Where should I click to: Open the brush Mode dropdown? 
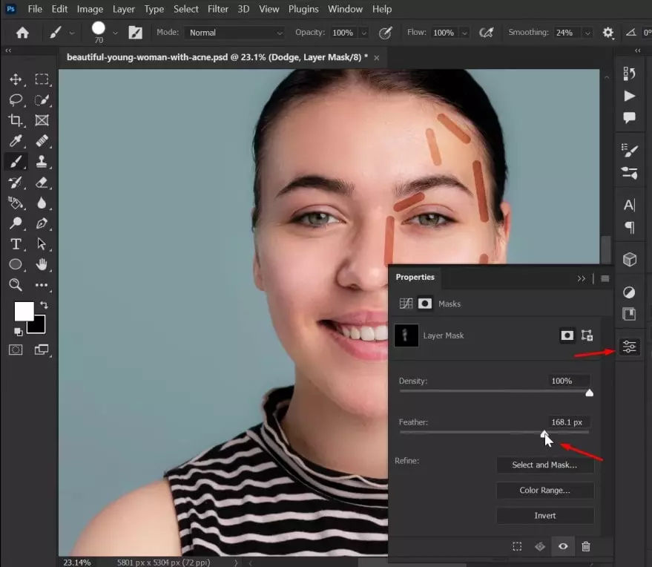click(234, 33)
